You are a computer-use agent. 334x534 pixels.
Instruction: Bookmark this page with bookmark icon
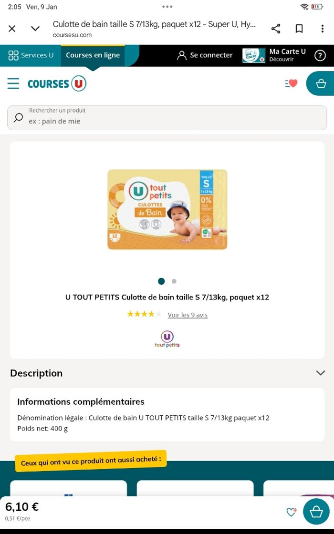click(x=299, y=29)
